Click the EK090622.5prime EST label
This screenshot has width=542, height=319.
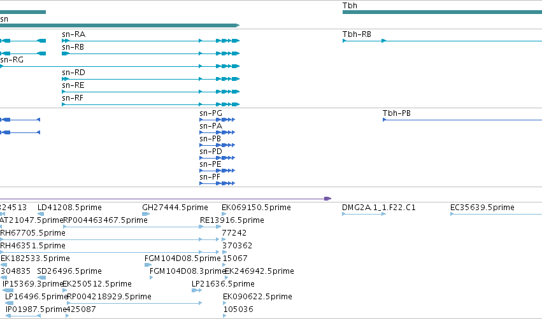tap(257, 297)
